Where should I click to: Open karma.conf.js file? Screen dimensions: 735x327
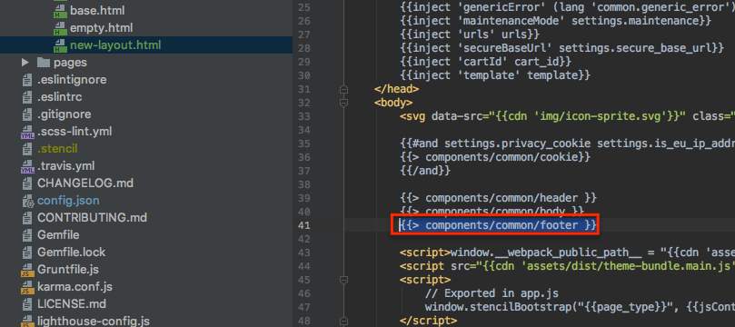pos(74,287)
